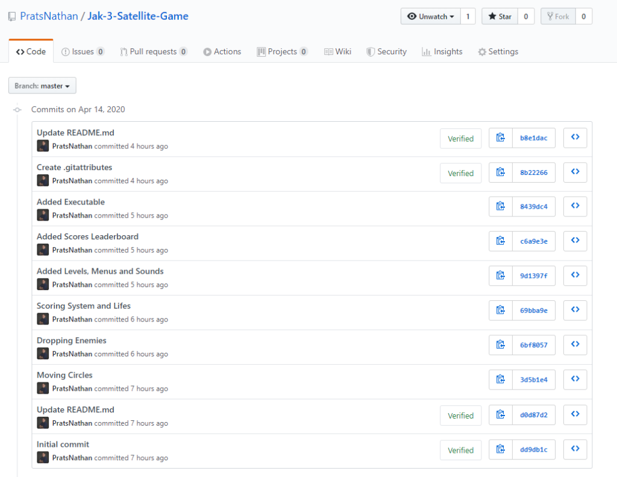The width and height of the screenshot is (617, 477).
Task: Click PratsNathan avatar on Added Executable commit
Action: pyautogui.click(x=43, y=215)
